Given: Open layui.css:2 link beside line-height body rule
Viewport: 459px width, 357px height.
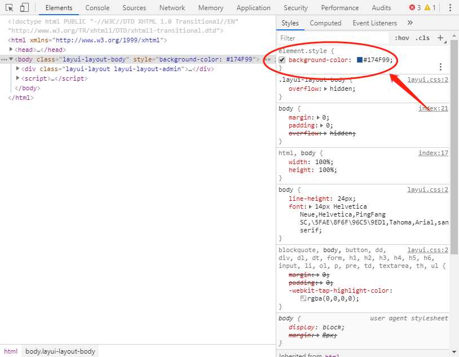Looking at the screenshot, I should pyautogui.click(x=427, y=189).
